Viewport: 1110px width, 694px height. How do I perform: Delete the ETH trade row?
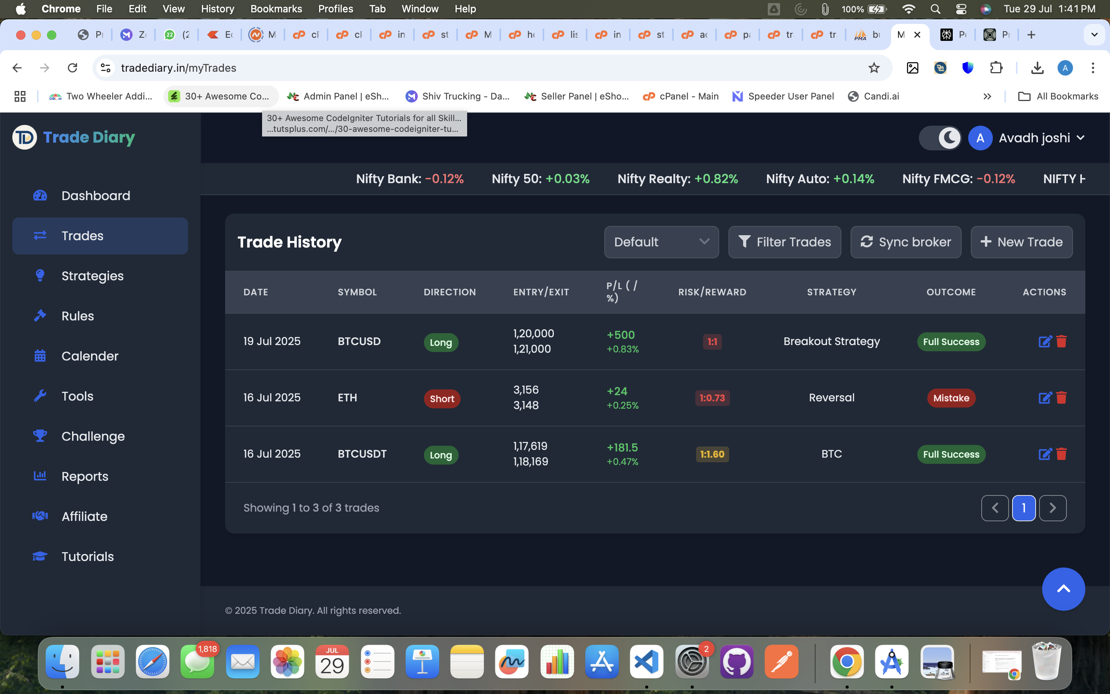[x=1061, y=398]
